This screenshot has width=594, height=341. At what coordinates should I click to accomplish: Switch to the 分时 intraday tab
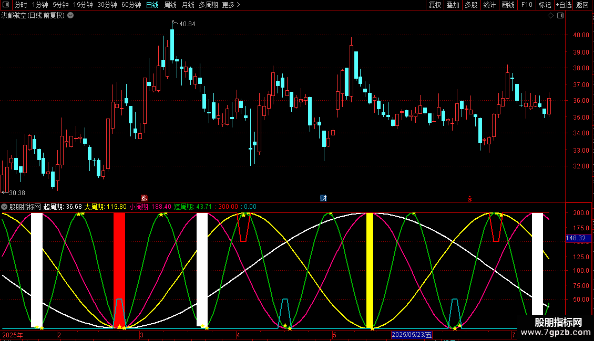[x=21, y=5]
